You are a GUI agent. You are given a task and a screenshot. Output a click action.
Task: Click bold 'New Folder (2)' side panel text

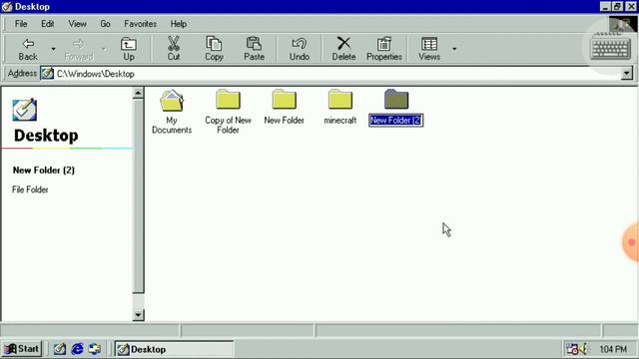[x=44, y=171]
